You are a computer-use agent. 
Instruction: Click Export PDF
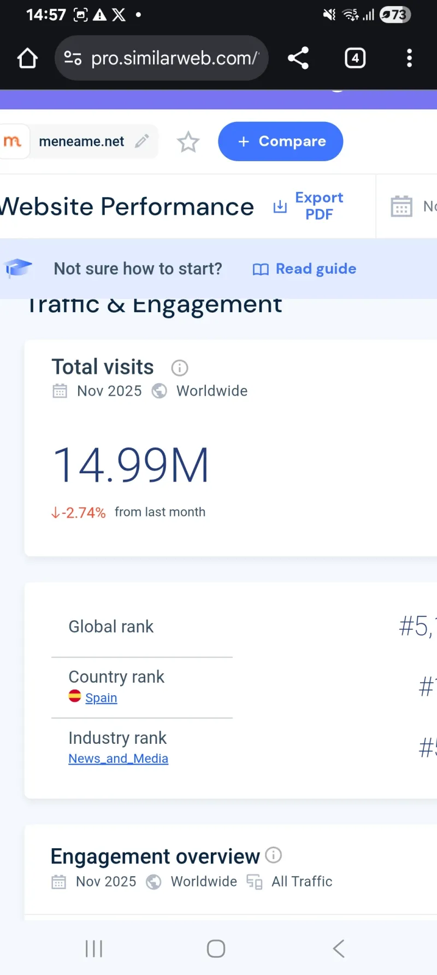click(309, 206)
